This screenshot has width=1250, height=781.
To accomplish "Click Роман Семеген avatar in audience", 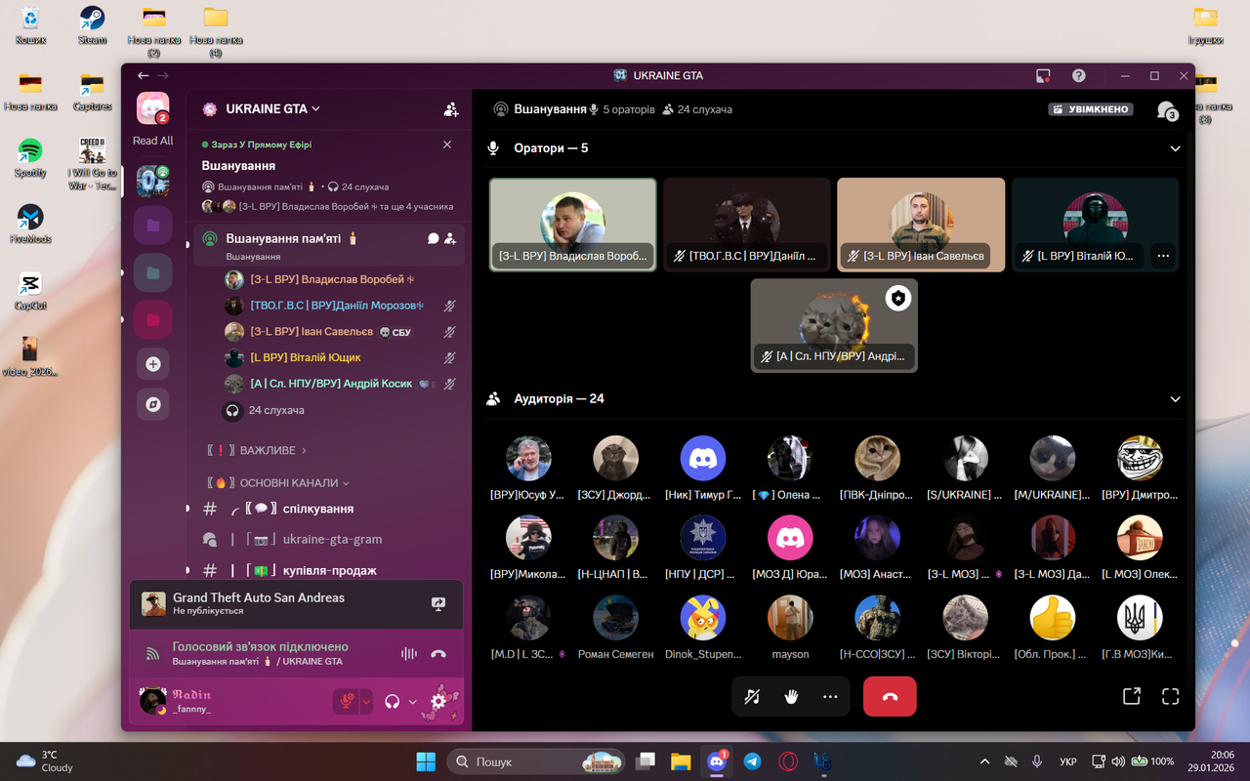I will click(x=616, y=618).
